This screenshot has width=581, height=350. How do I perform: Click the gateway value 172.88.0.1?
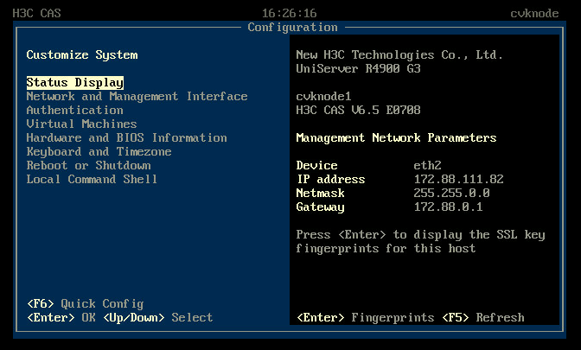(x=449, y=207)
